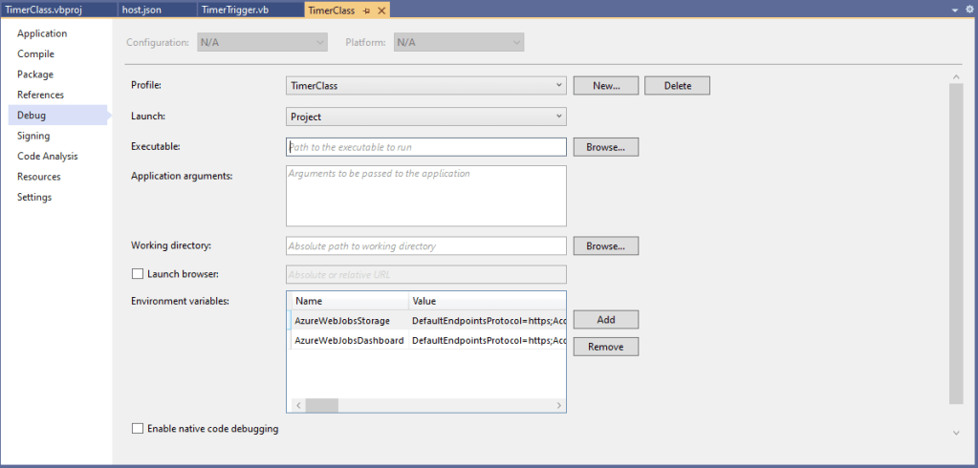Image resolution: width=978 pixels, height=468 pixels.
Task: Click the page scroll-down arrow
Action: tap(956, 433)
